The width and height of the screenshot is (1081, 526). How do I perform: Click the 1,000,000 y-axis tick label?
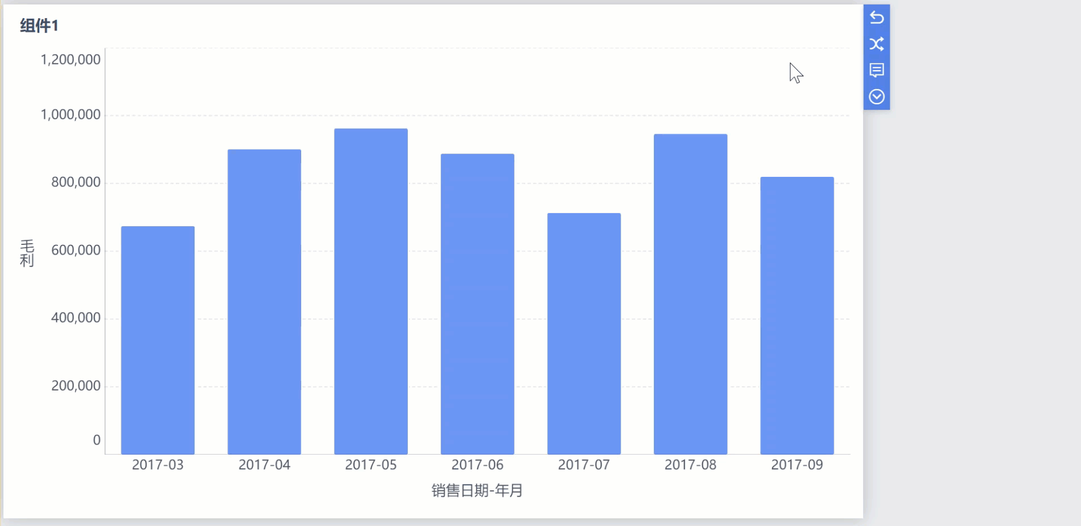click(70, 114)
